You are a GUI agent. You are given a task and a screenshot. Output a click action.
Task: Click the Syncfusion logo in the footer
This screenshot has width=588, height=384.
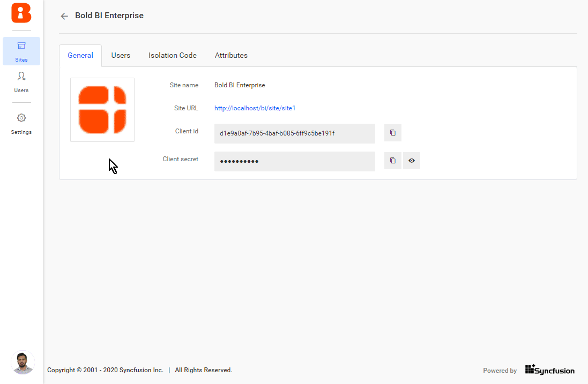[x=549, y=370]
